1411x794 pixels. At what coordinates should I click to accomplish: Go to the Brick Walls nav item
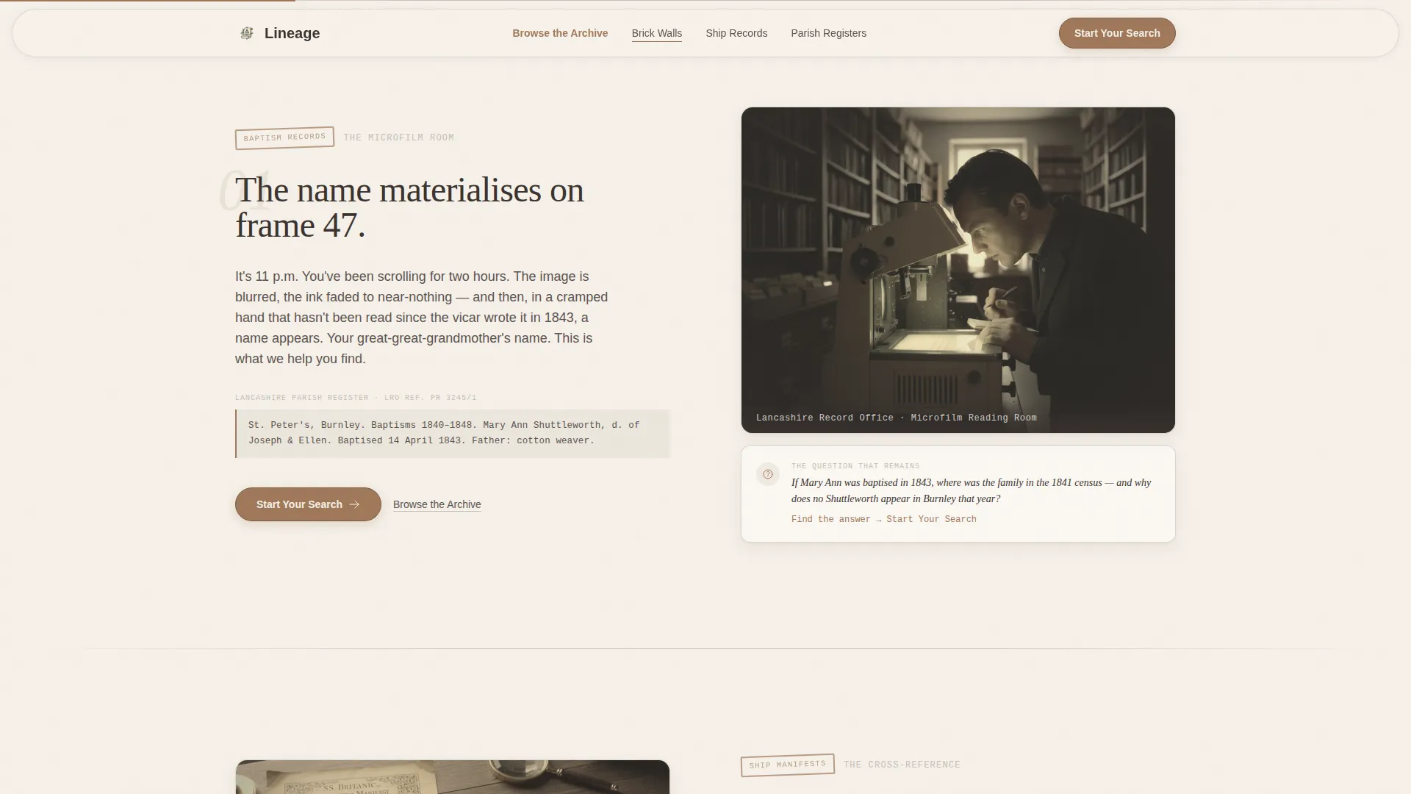(x=657, y=33)
